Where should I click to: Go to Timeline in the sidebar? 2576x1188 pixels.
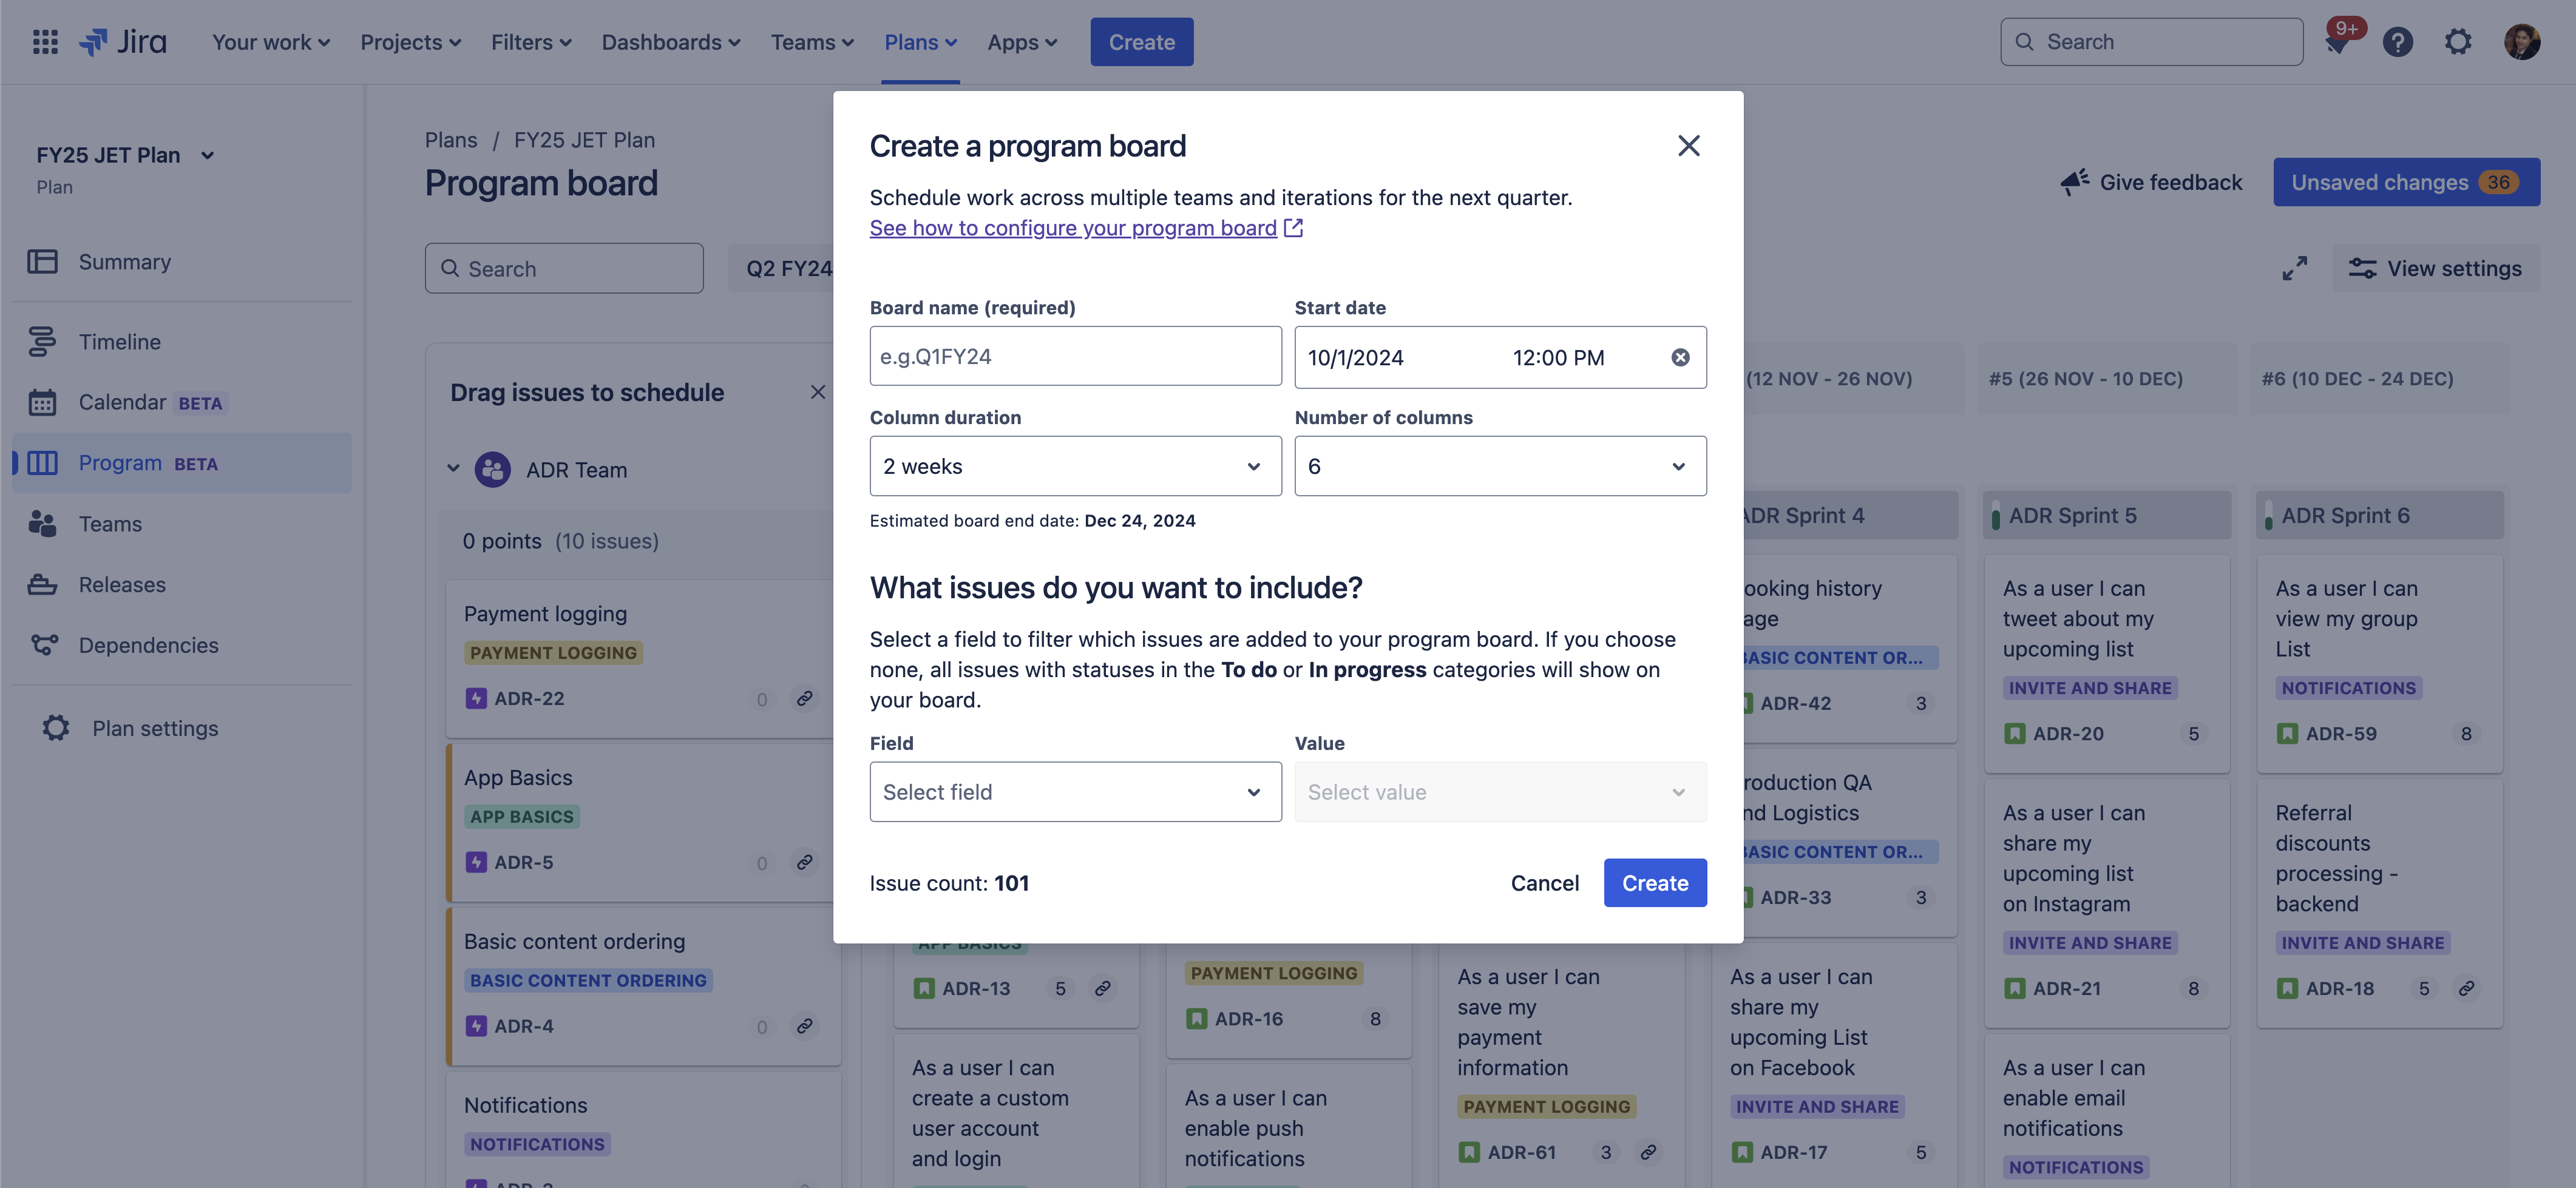tap(182, 342)
